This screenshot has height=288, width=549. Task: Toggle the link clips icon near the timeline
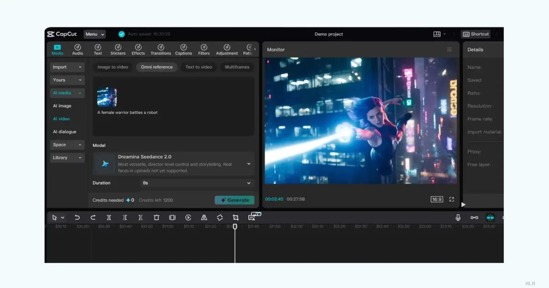474,218
